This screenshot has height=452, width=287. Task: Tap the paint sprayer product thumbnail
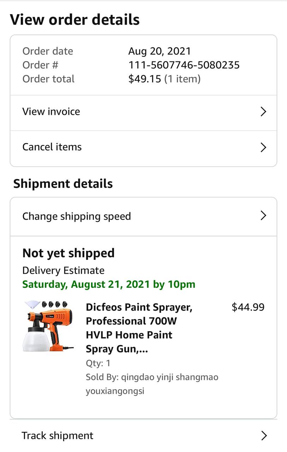[48, 326]
